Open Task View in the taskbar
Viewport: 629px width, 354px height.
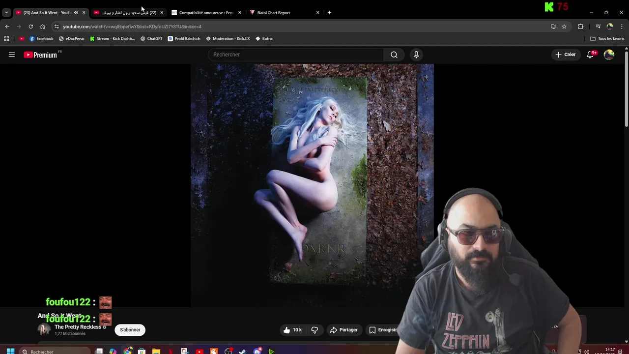[x=99, y=351]
